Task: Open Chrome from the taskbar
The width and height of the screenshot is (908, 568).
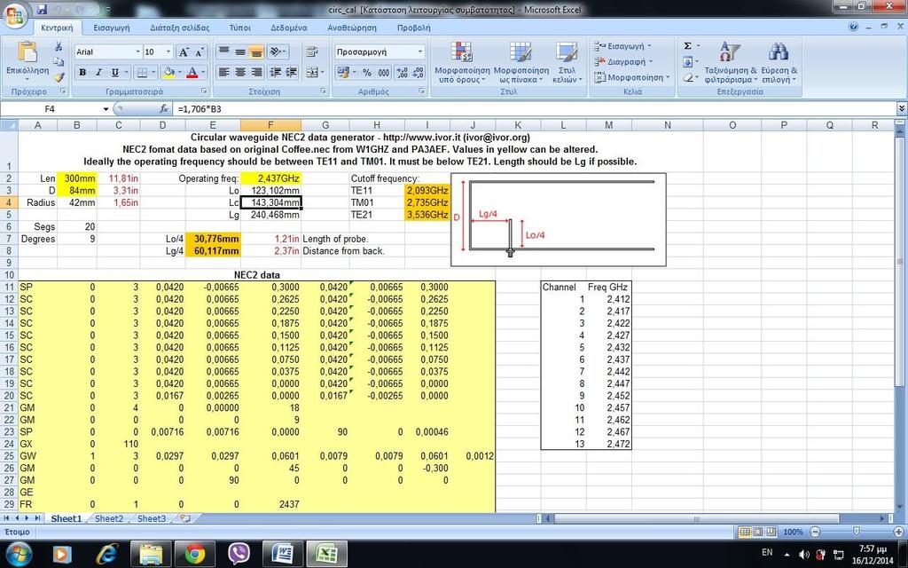Action: click(194, 554)
